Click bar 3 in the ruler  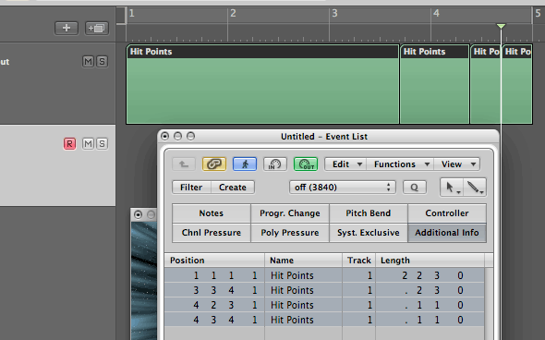[x=334, y=13]
